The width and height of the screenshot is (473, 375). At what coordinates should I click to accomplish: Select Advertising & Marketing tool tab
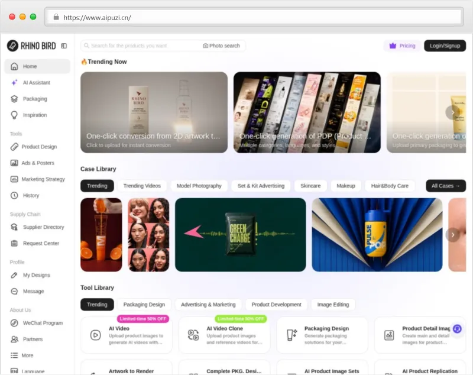pyautogui.click(x=208, y=305)
